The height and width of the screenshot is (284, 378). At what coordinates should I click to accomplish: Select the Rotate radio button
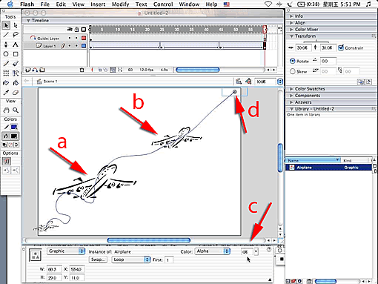coord(293,61)
